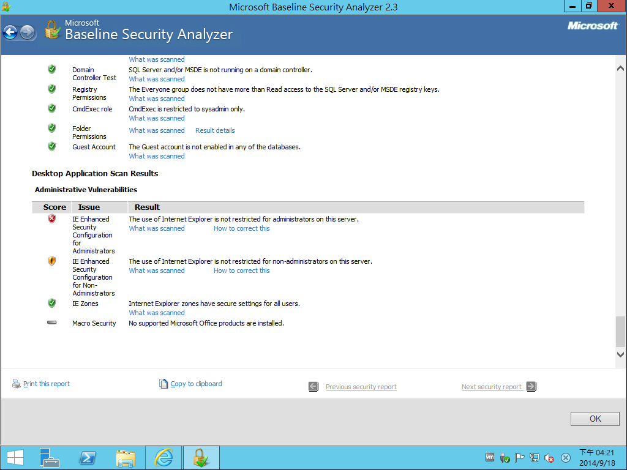Click green shield icon for IE Zones
Image resolution: width=627 pixels, height=470 pixels.
51,303
